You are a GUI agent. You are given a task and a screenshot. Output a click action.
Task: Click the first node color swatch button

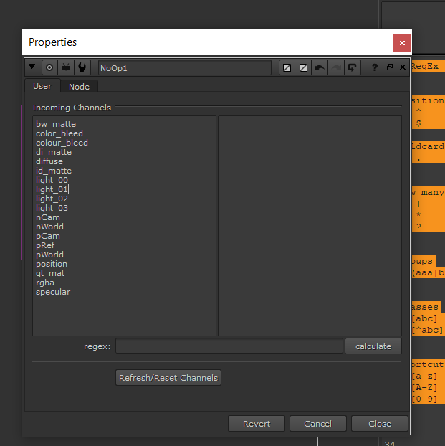coord(287,67)
